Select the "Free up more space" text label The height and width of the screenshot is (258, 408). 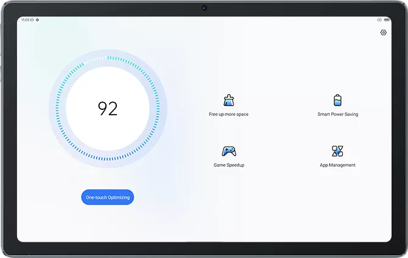pyautogui.click(x=228, y=114)
